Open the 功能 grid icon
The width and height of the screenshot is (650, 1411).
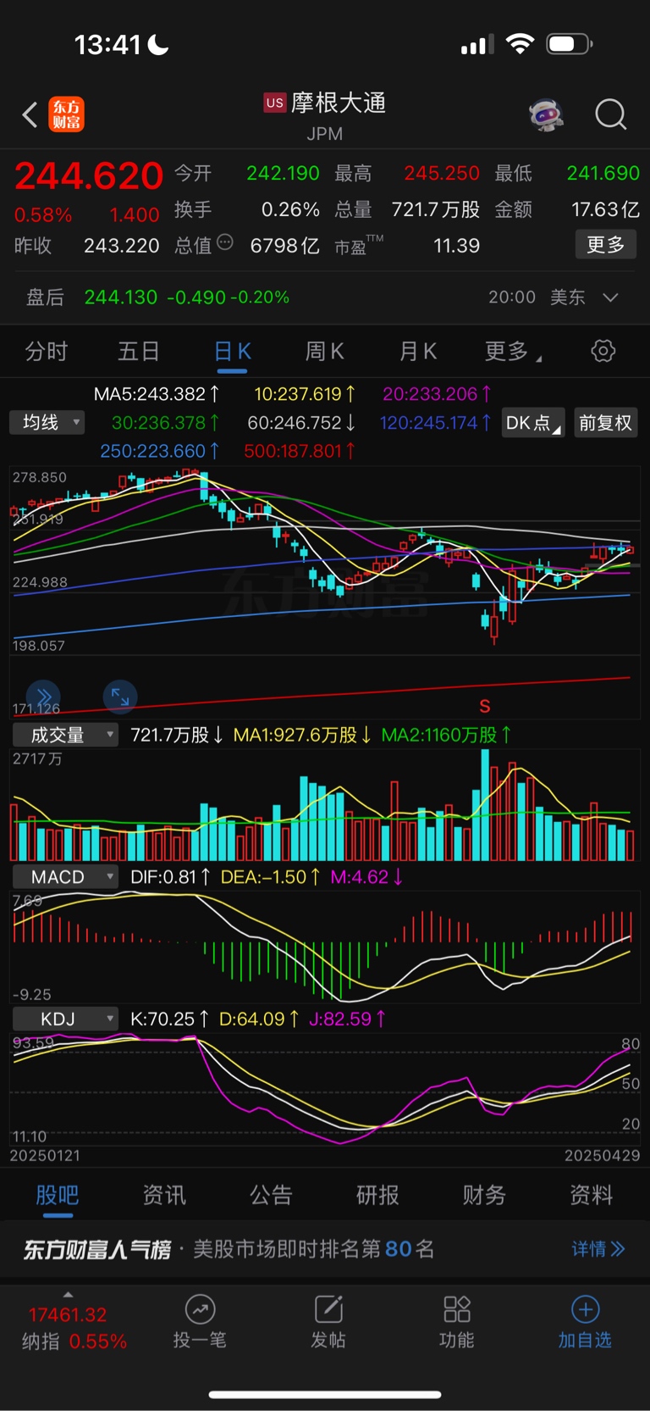click(x=457, y=1309)
